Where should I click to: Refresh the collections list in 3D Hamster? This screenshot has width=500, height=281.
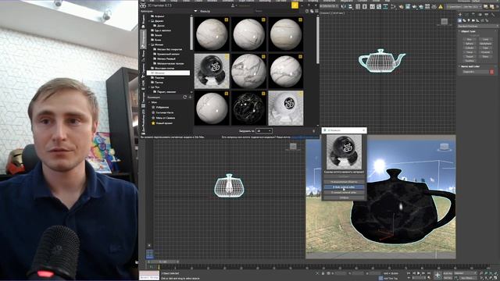coord(184,97)
